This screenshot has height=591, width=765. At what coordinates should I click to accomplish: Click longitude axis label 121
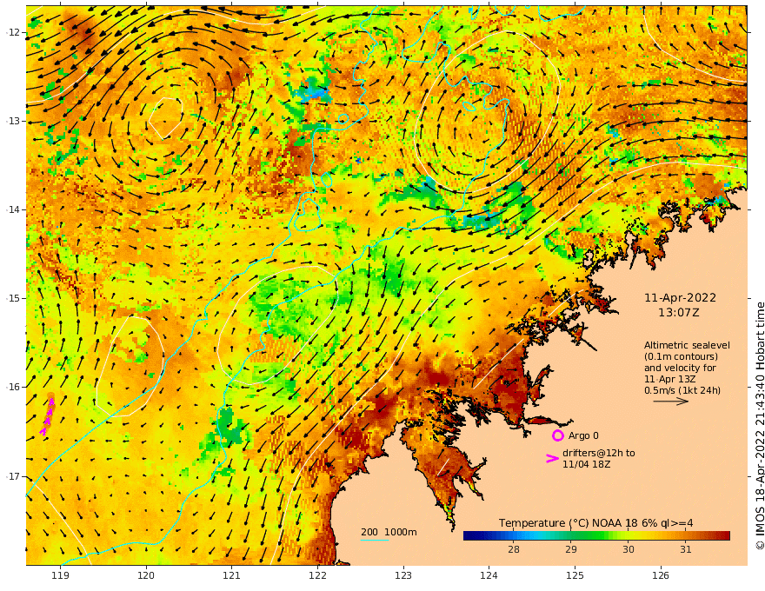point(232,576)
